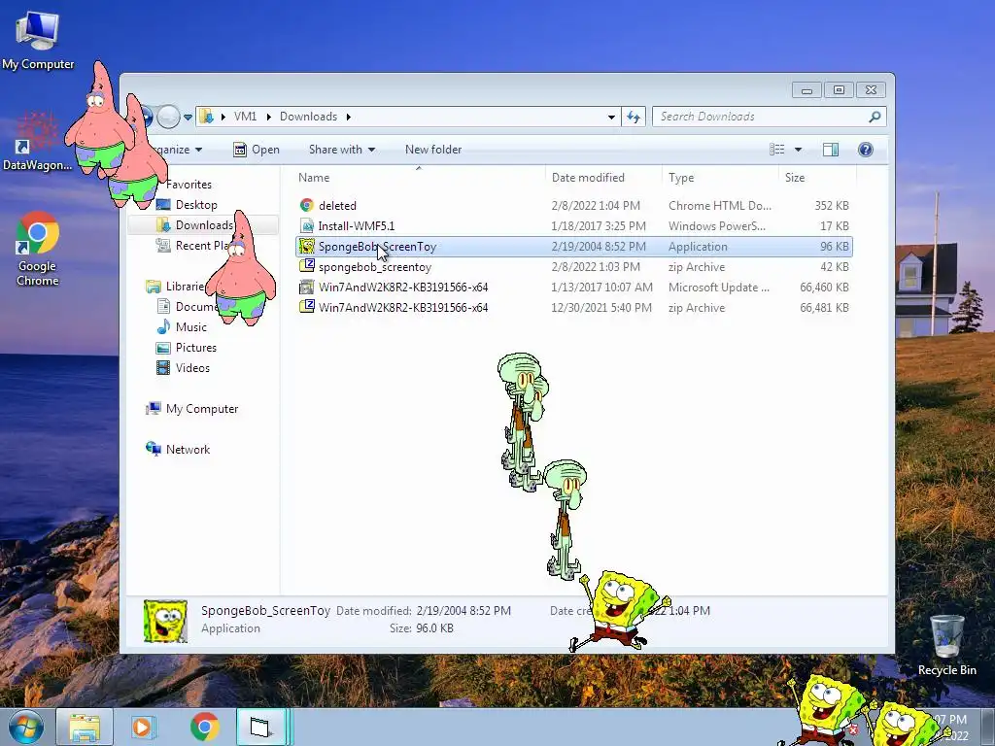Click the folder icon in the address bar
The width and height of the screenshot is (995, 746).
coord(206,117)
